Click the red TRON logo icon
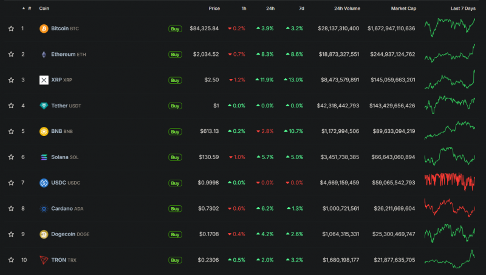This screenshot has width=486, height=275. 44,260
